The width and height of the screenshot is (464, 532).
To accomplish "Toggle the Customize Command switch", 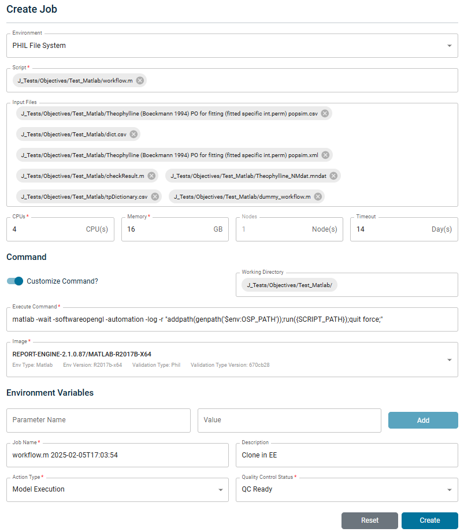I will [16, 281].
